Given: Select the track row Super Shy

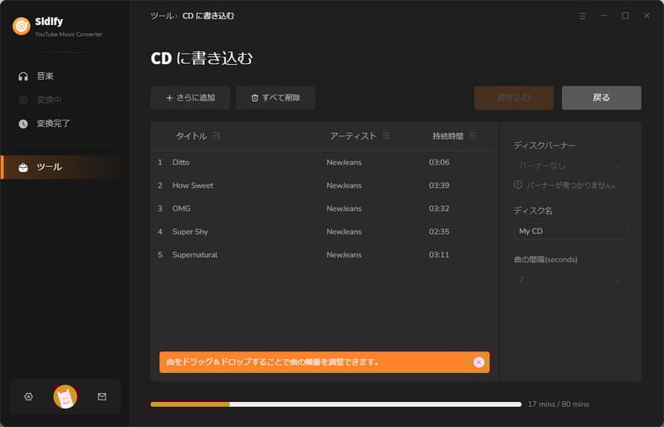Looking at the screenshot, I should [x=325, y=232].
